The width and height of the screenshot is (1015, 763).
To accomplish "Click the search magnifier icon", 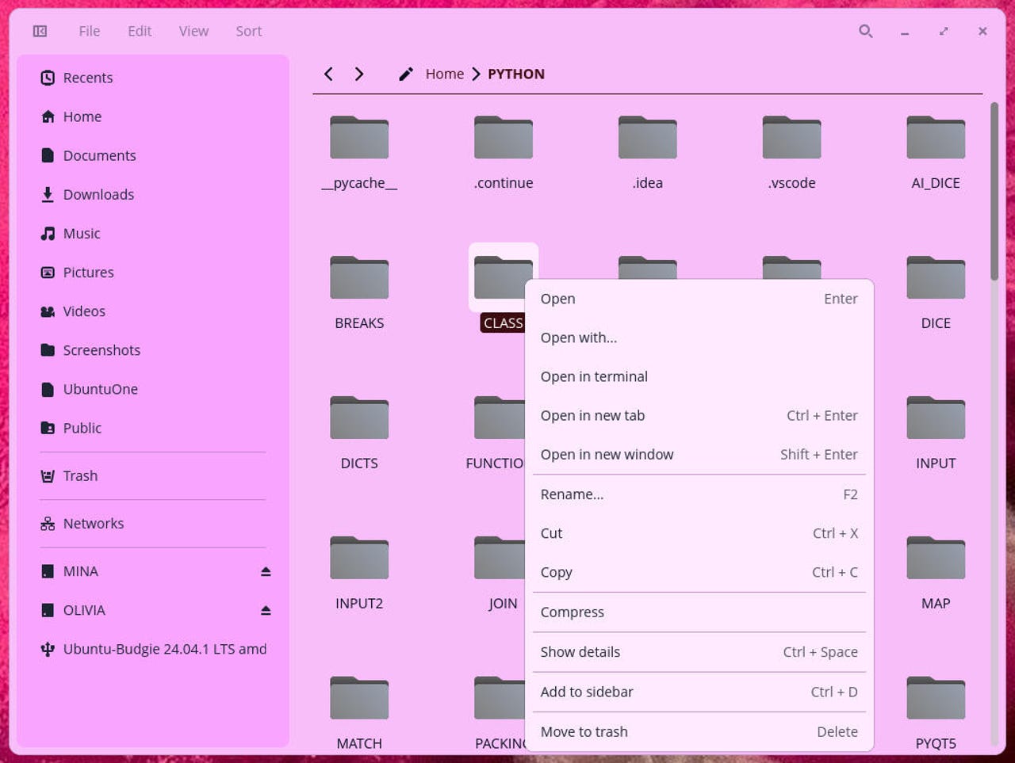I will point(865,31).
